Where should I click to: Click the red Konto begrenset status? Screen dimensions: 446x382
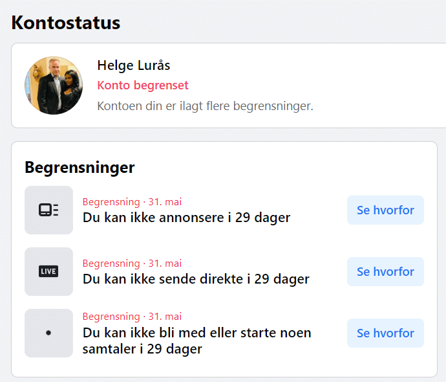pos(143,85)
